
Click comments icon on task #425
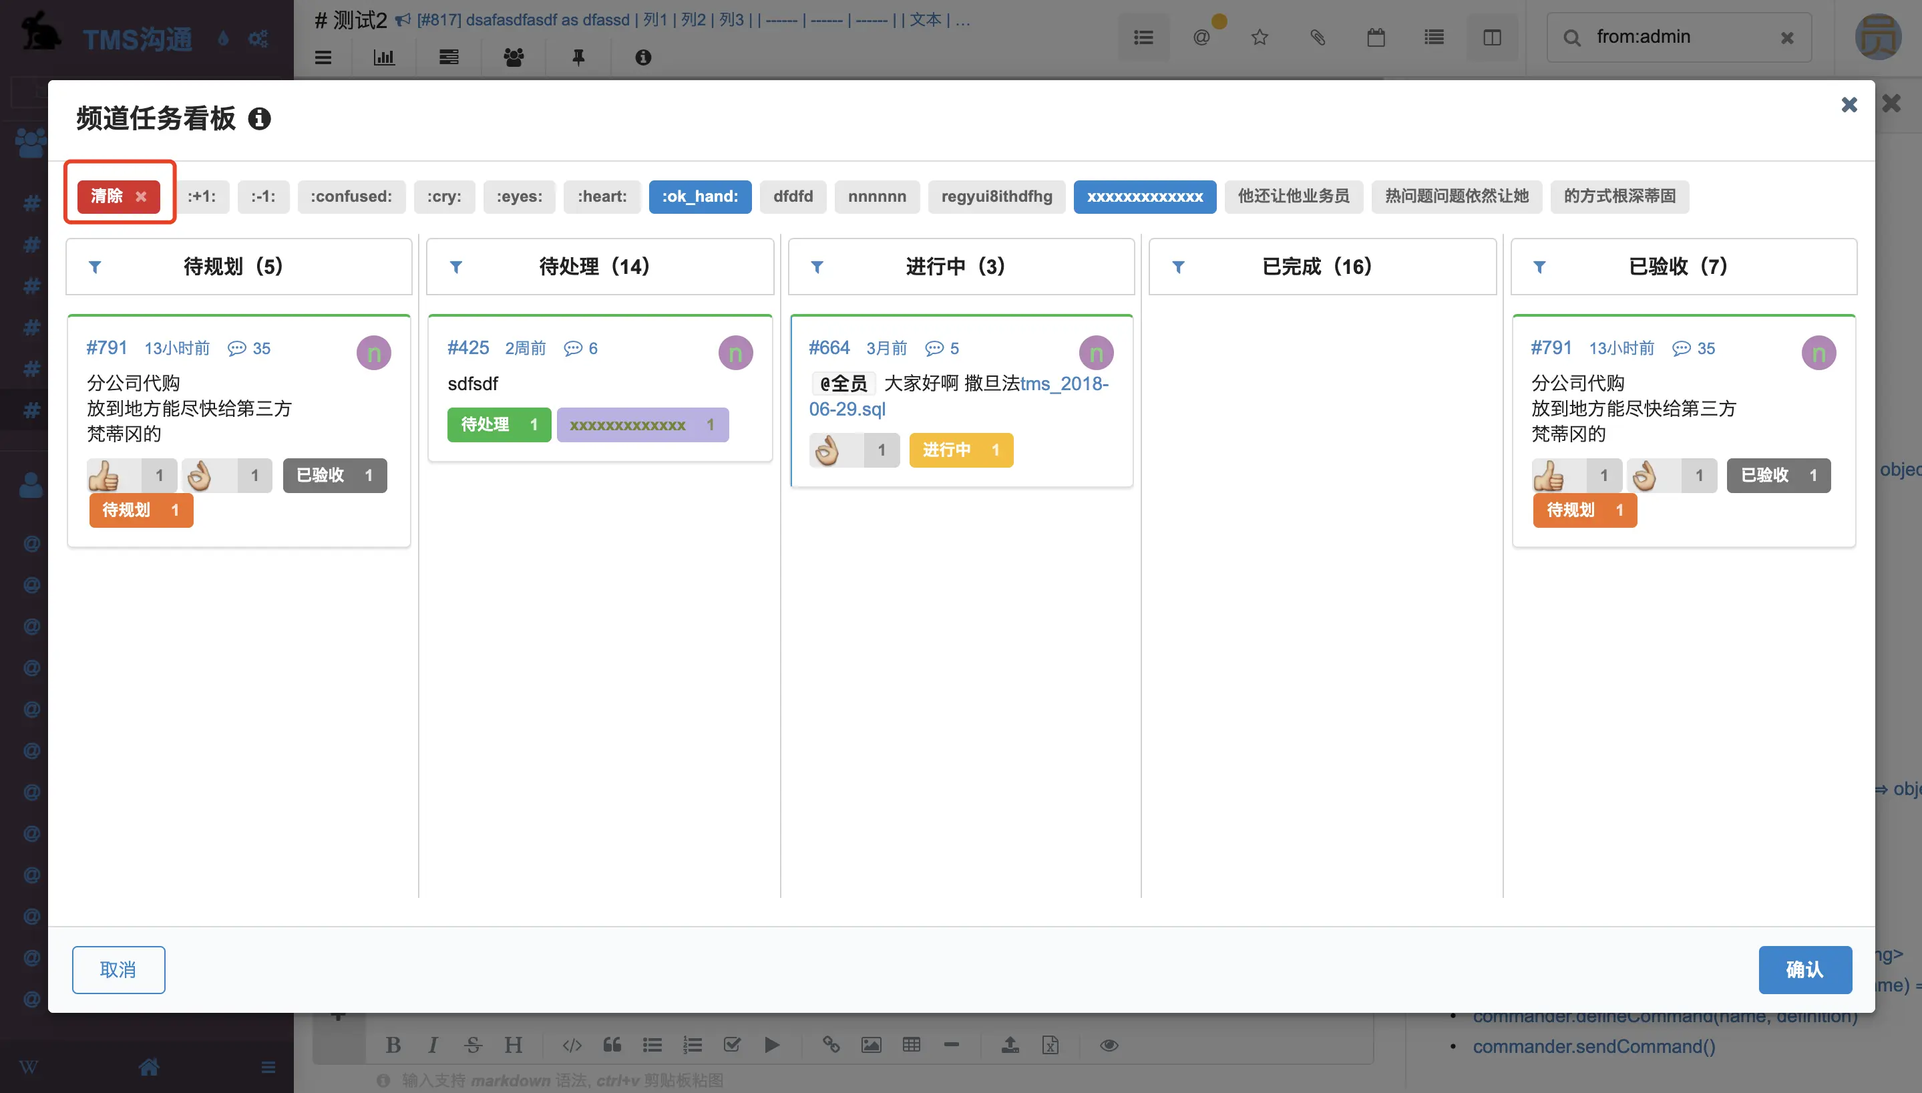click(x=573, y=348)
